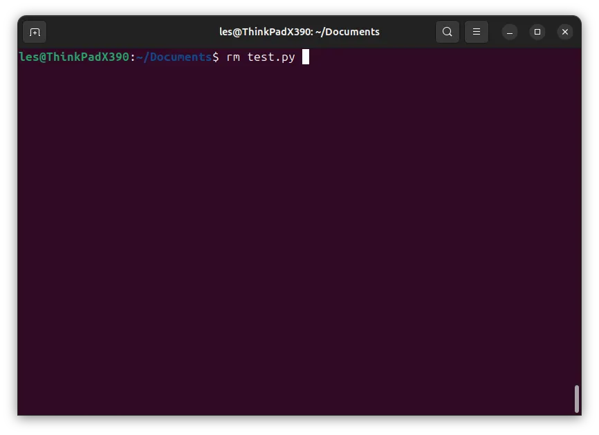This screenshot has width=599, height=435.
Task: Maximize the terminal window
Action: click(537, 32)
